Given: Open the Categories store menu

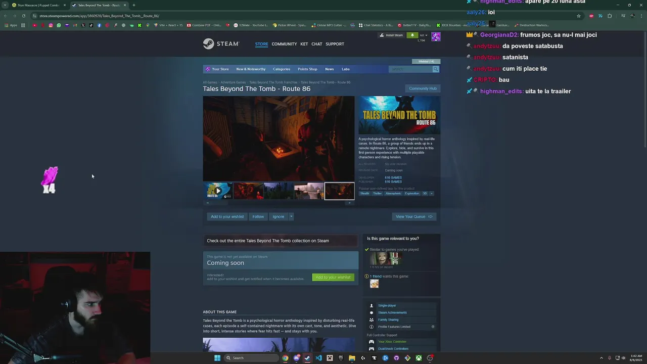Looking at the screenshot, I should [282, 69].
